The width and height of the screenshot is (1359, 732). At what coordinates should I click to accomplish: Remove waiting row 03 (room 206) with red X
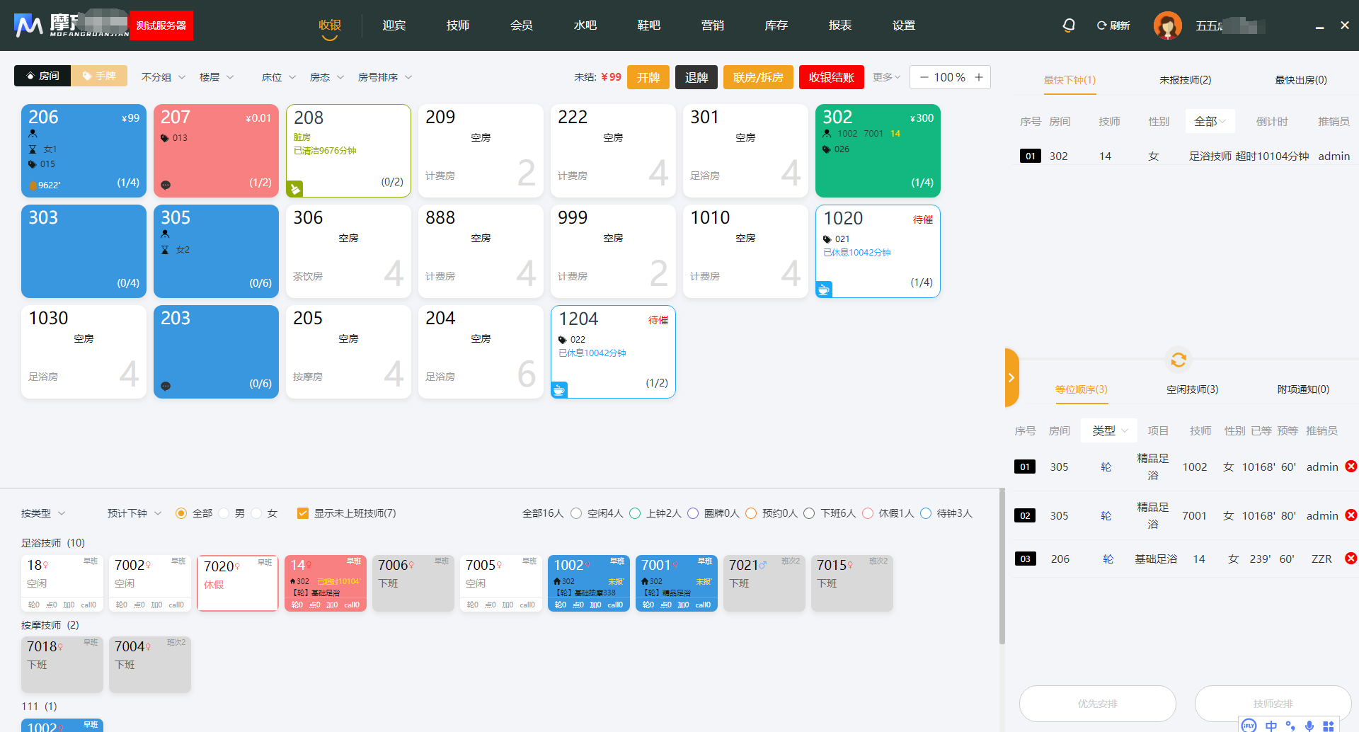[x=1351, y=558]
